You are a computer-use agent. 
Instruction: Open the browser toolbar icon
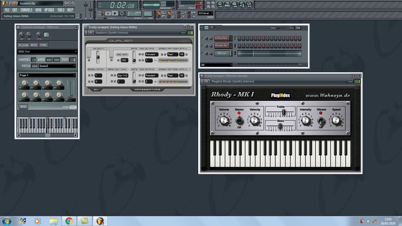click(242, 5)
